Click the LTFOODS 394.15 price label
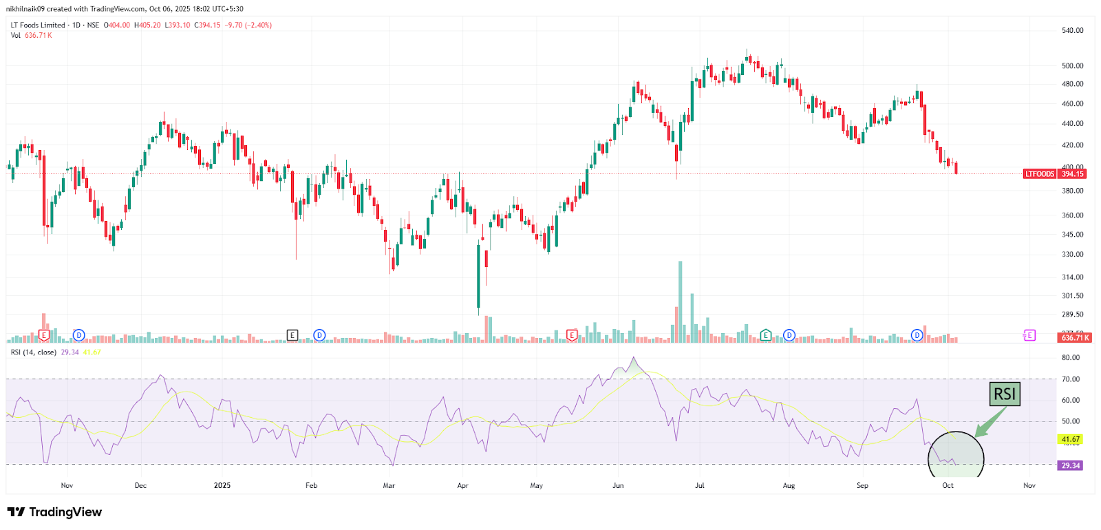This screenshot has height=530, width=1101. [x=1056, y=174]
